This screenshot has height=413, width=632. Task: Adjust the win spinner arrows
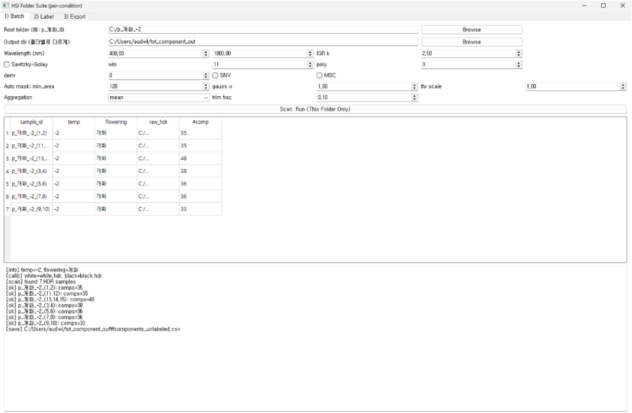tap(311, 65)
